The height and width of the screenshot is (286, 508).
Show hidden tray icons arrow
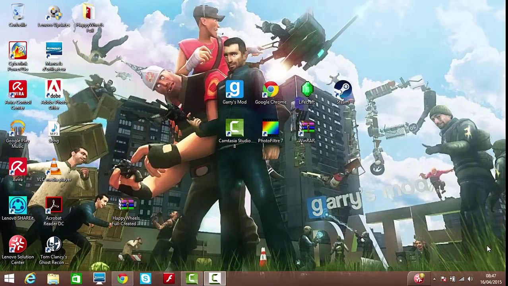[x=434, y=279]
